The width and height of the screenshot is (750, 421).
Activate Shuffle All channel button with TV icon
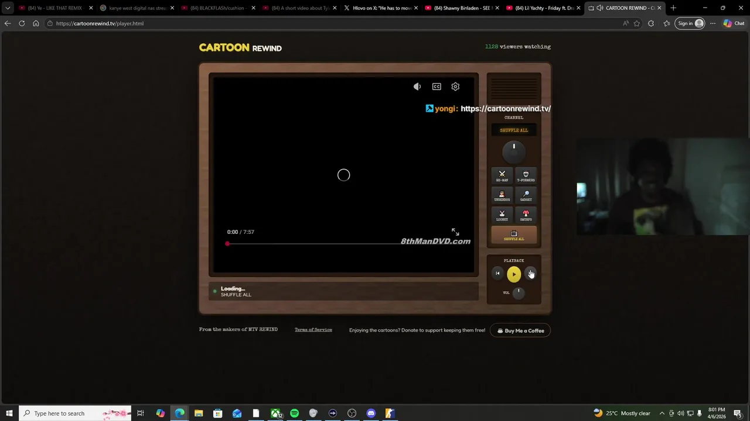(514, 235)
